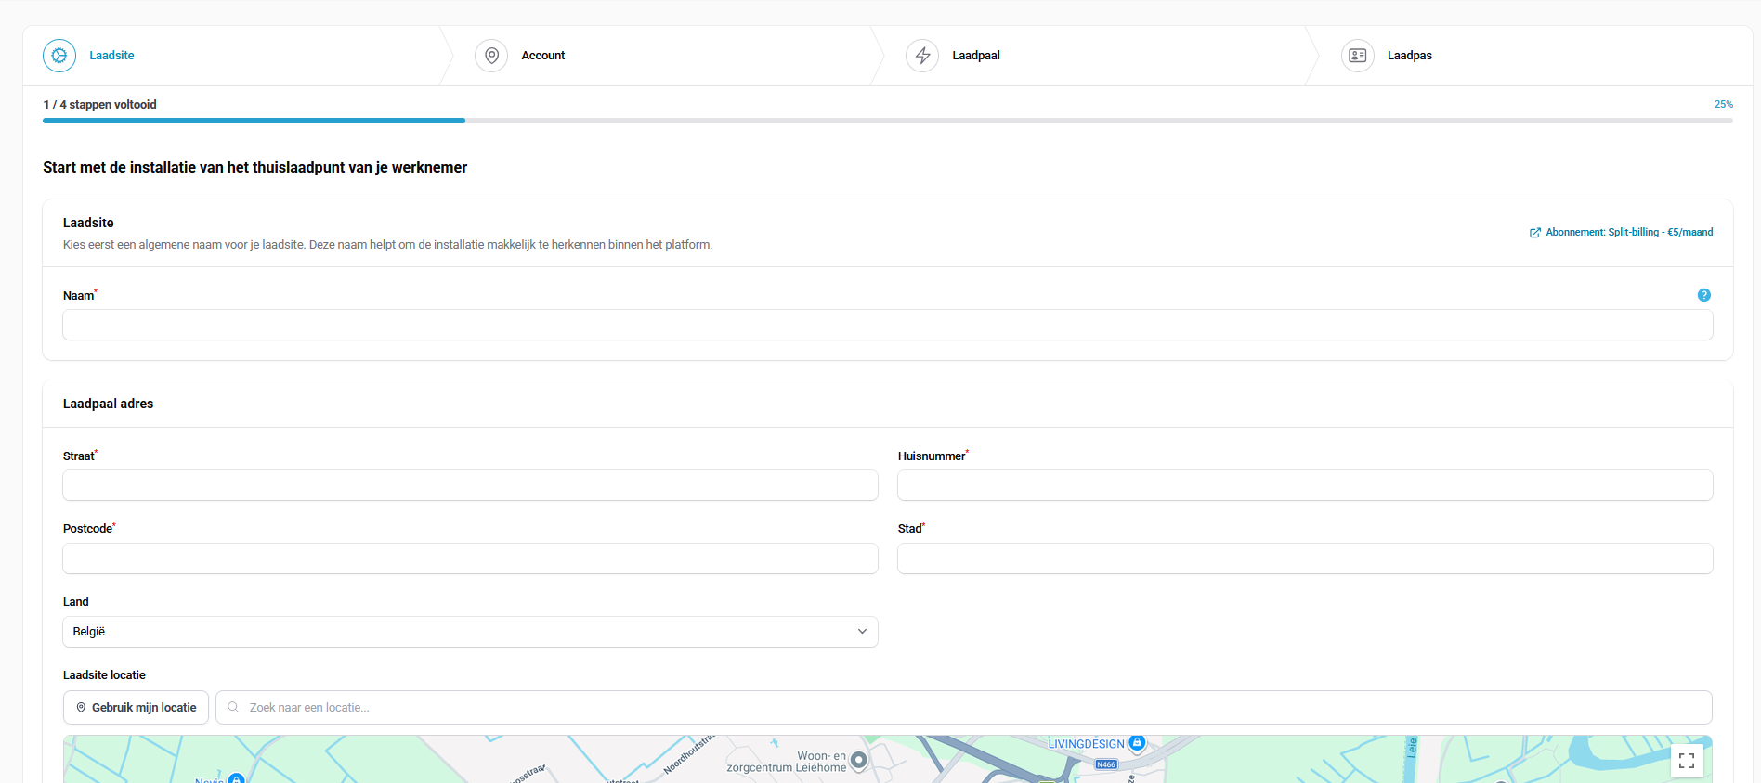Open the Naam field help icon
The image size is (1761, 783).
click(x=1704, y=295)
